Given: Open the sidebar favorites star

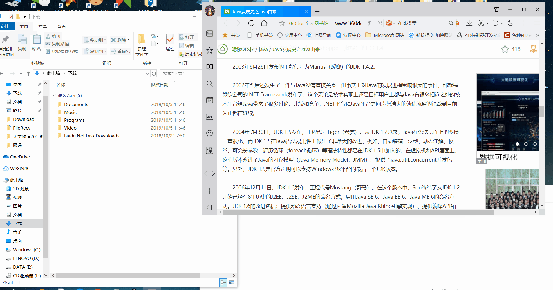Looking at the screenshot, I should pyautogui.click(x=209, y=50).
